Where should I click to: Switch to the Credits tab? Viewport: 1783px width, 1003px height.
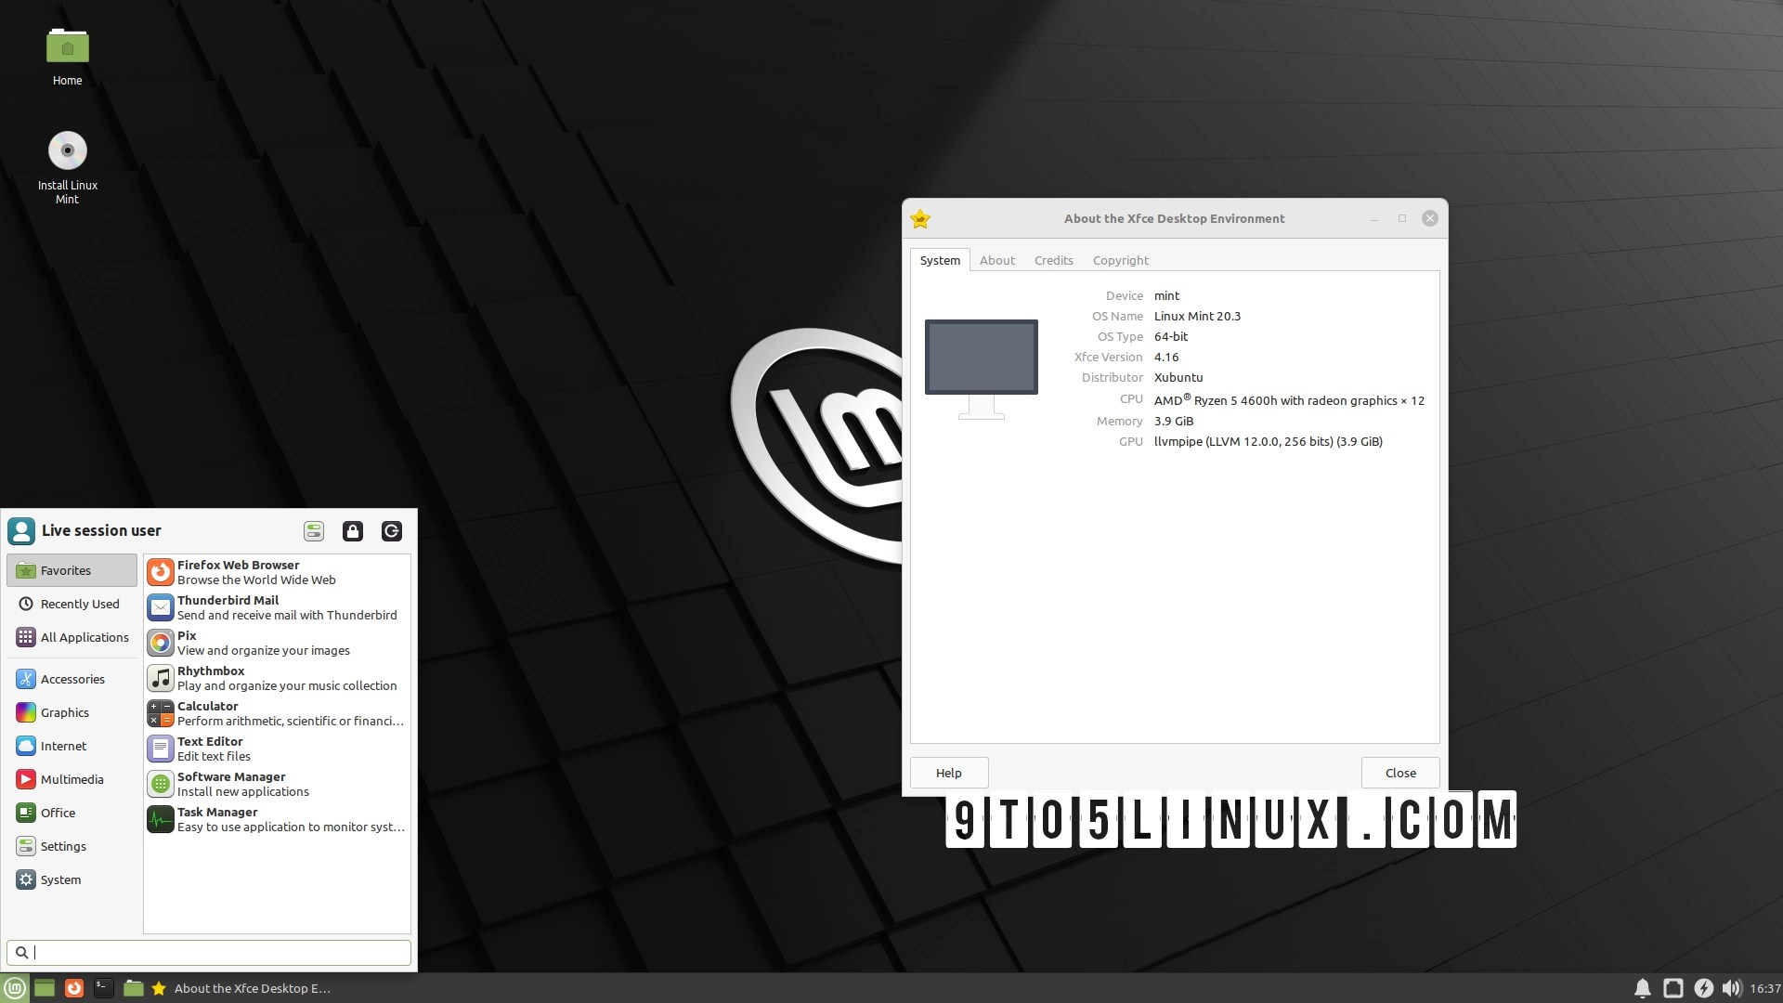[1053, 260]
